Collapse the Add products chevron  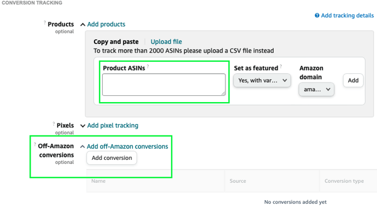point(82,25)
